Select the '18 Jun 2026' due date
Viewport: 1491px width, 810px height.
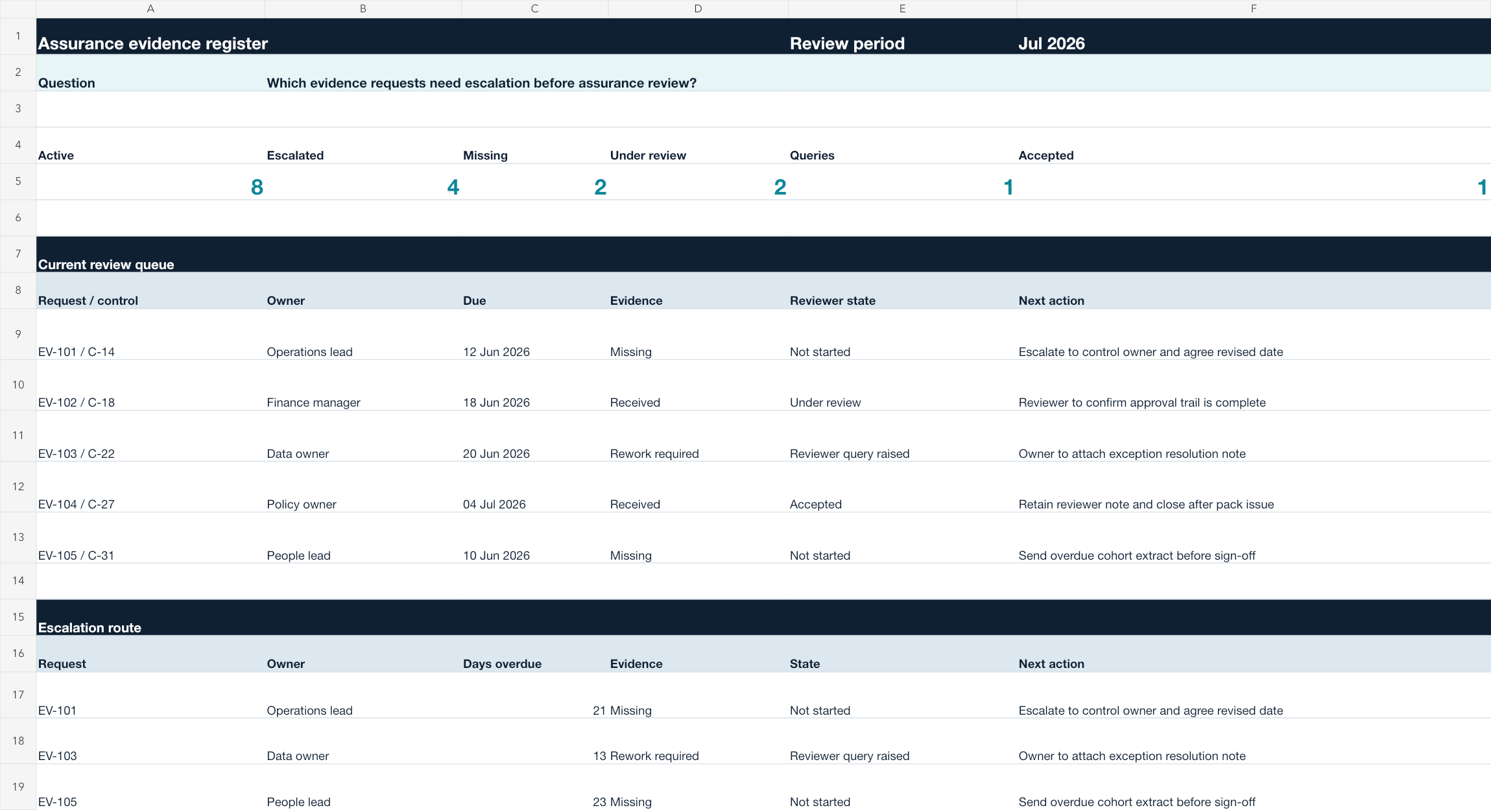pos(534,385)
